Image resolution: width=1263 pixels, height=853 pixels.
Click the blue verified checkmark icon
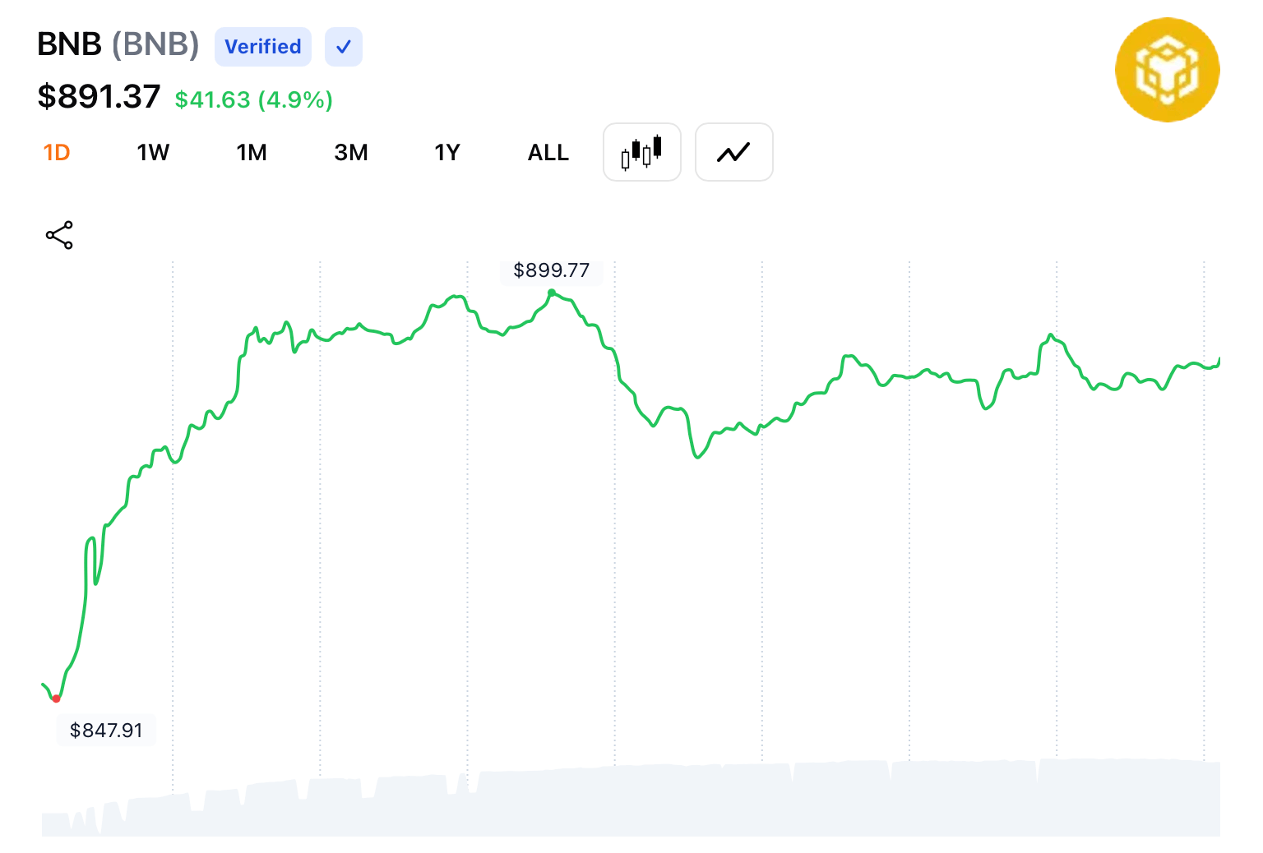click(x=343, y=47)
